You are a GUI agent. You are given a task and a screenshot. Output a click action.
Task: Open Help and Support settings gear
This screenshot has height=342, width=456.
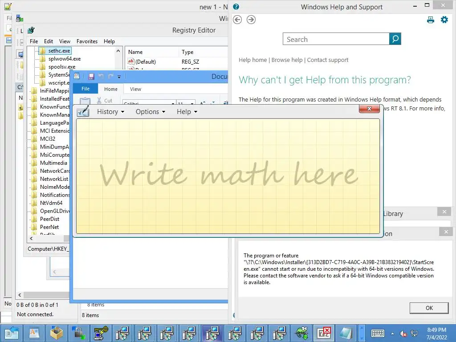coord(444,20)
